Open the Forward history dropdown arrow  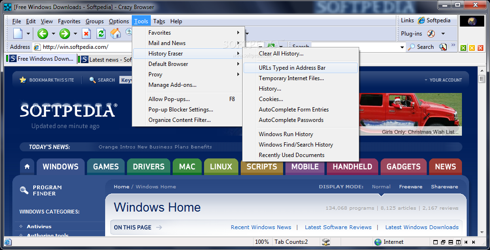tap(75, 34)
